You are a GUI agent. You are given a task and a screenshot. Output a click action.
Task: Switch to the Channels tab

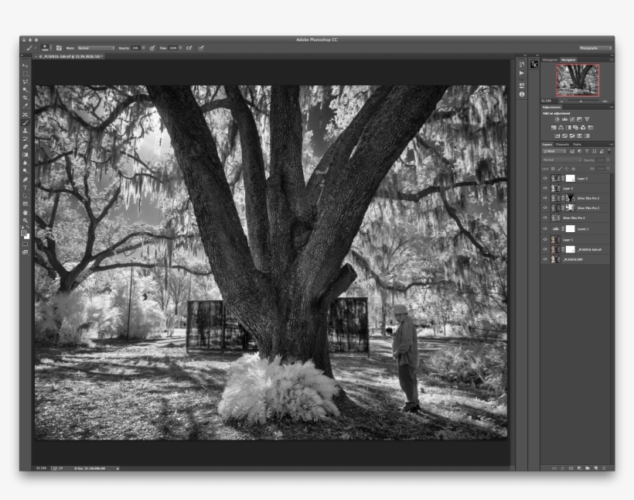[562, 144]
